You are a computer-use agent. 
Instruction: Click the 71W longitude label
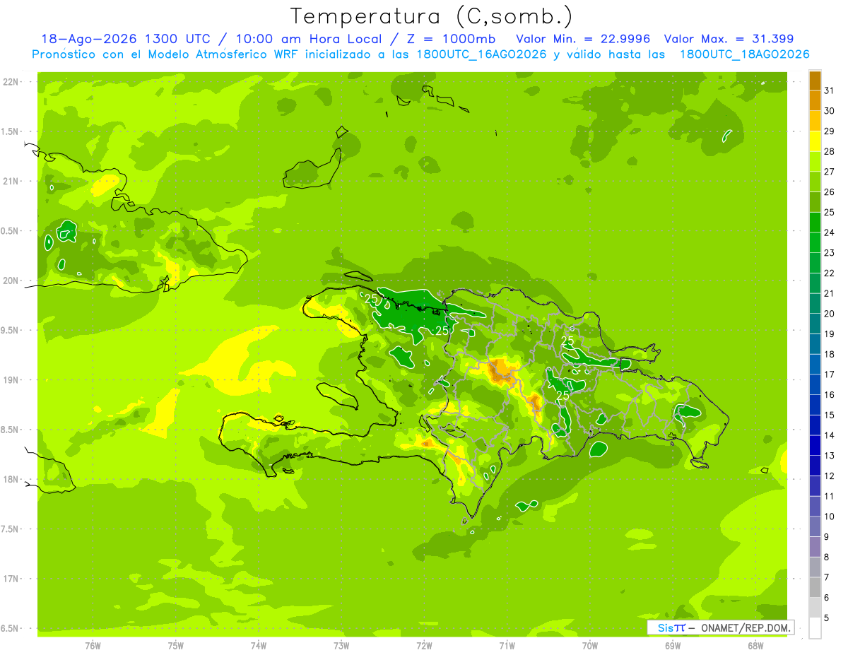point(507,645)
